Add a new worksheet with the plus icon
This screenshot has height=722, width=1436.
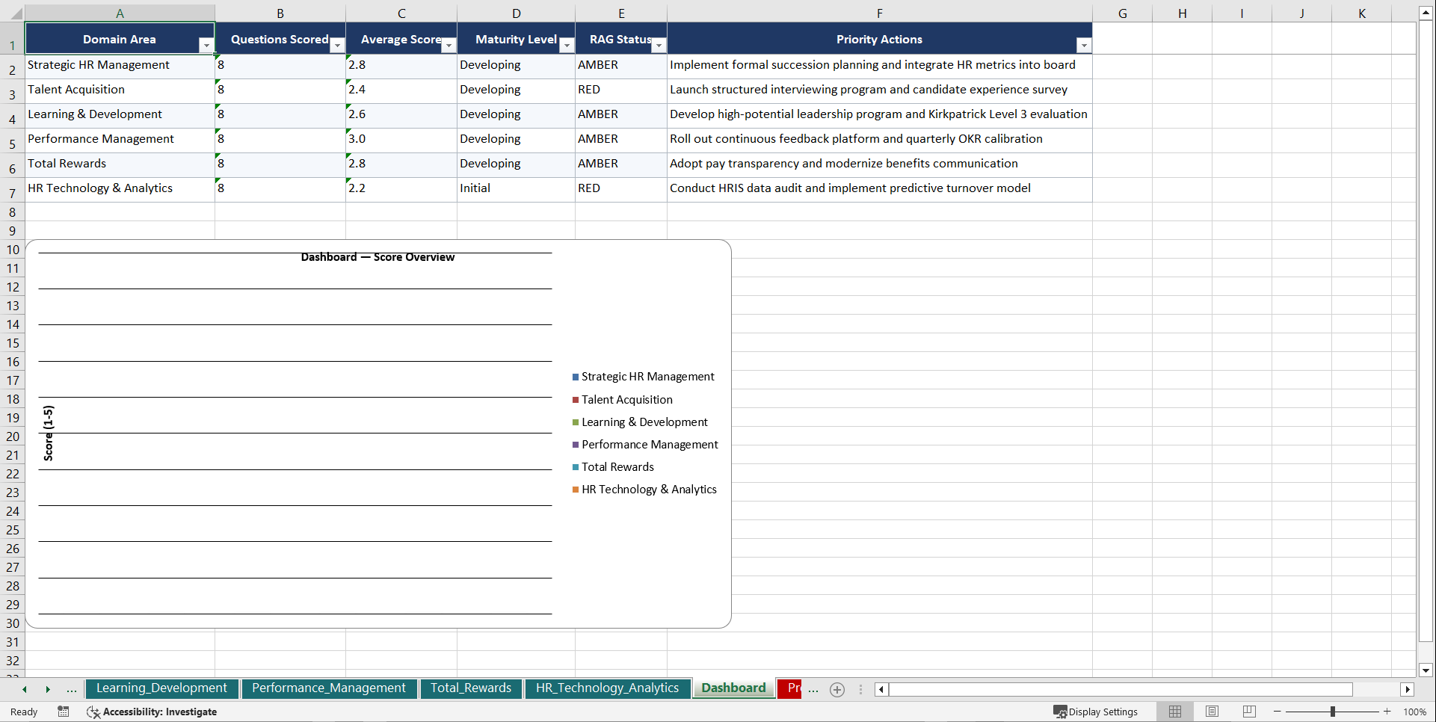tap(836, 689)
